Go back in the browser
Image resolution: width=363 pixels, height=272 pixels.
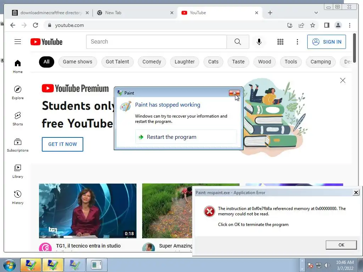point(13,25)
